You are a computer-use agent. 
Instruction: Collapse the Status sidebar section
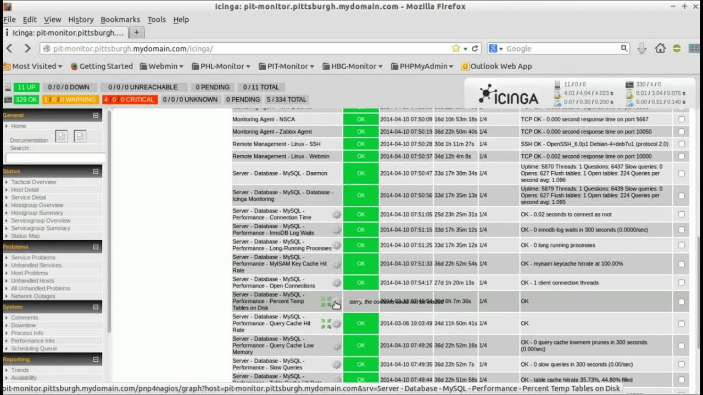coord(96,171)
